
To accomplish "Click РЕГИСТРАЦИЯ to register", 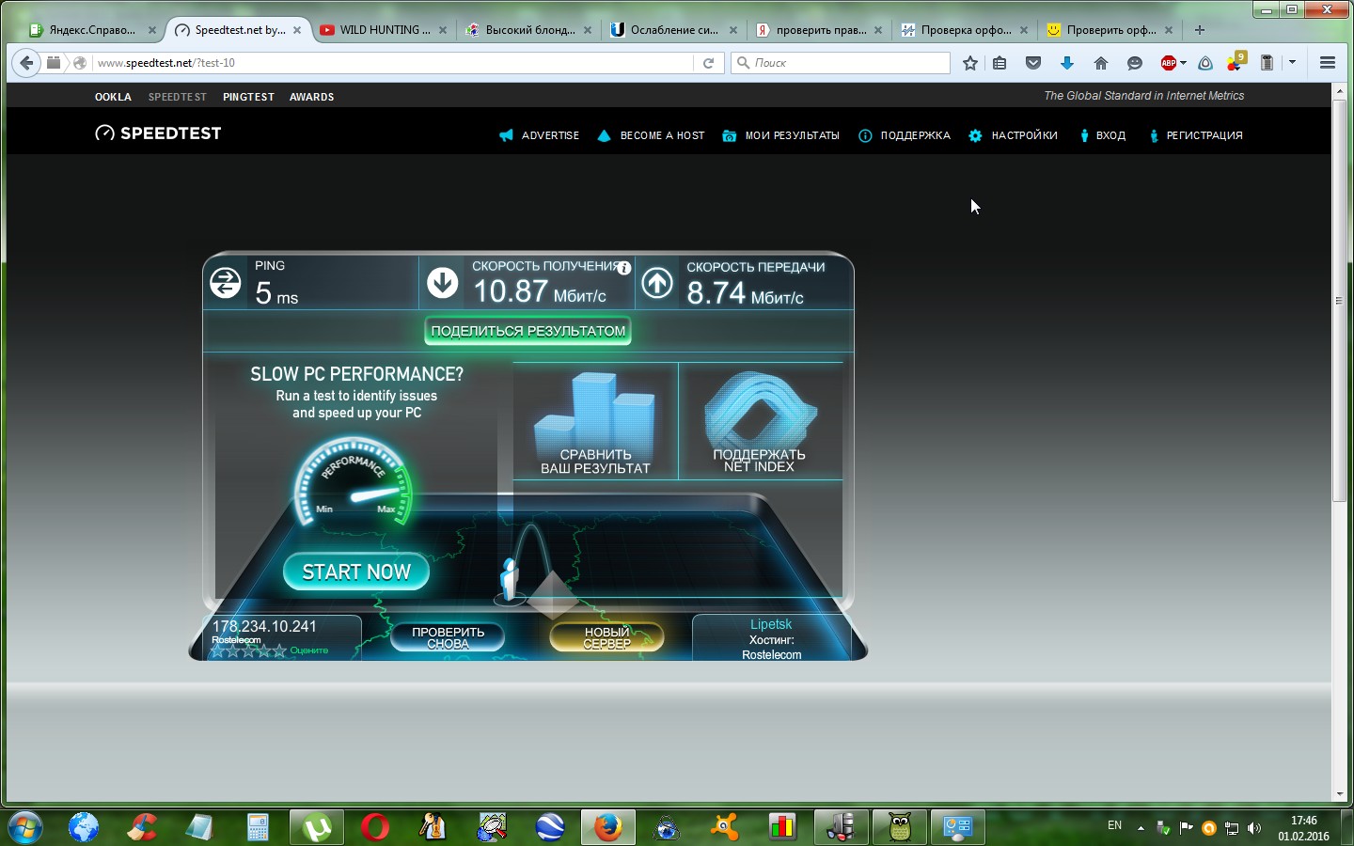I will click(1195, 135).
